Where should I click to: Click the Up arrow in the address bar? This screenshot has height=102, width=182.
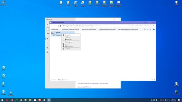58,26
